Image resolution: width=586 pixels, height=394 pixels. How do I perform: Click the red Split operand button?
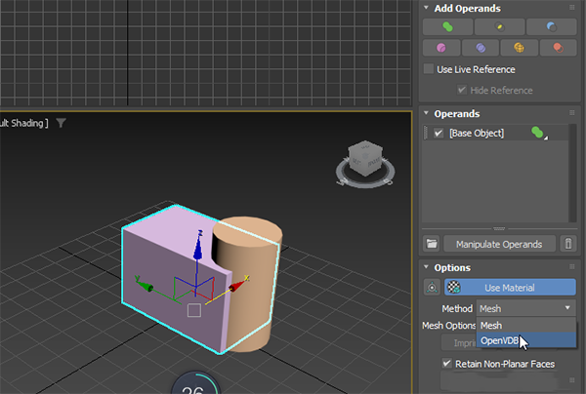pyautogui.click(x=557, y=47)
